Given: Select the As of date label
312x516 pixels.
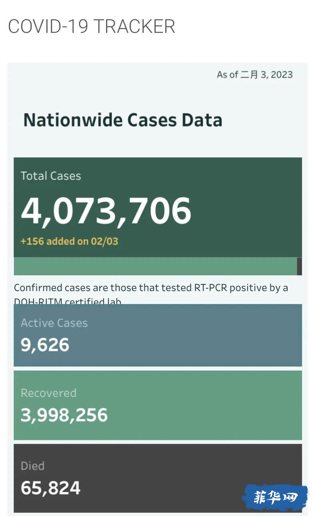Looking at the screenshot, I should coord(254,75).
